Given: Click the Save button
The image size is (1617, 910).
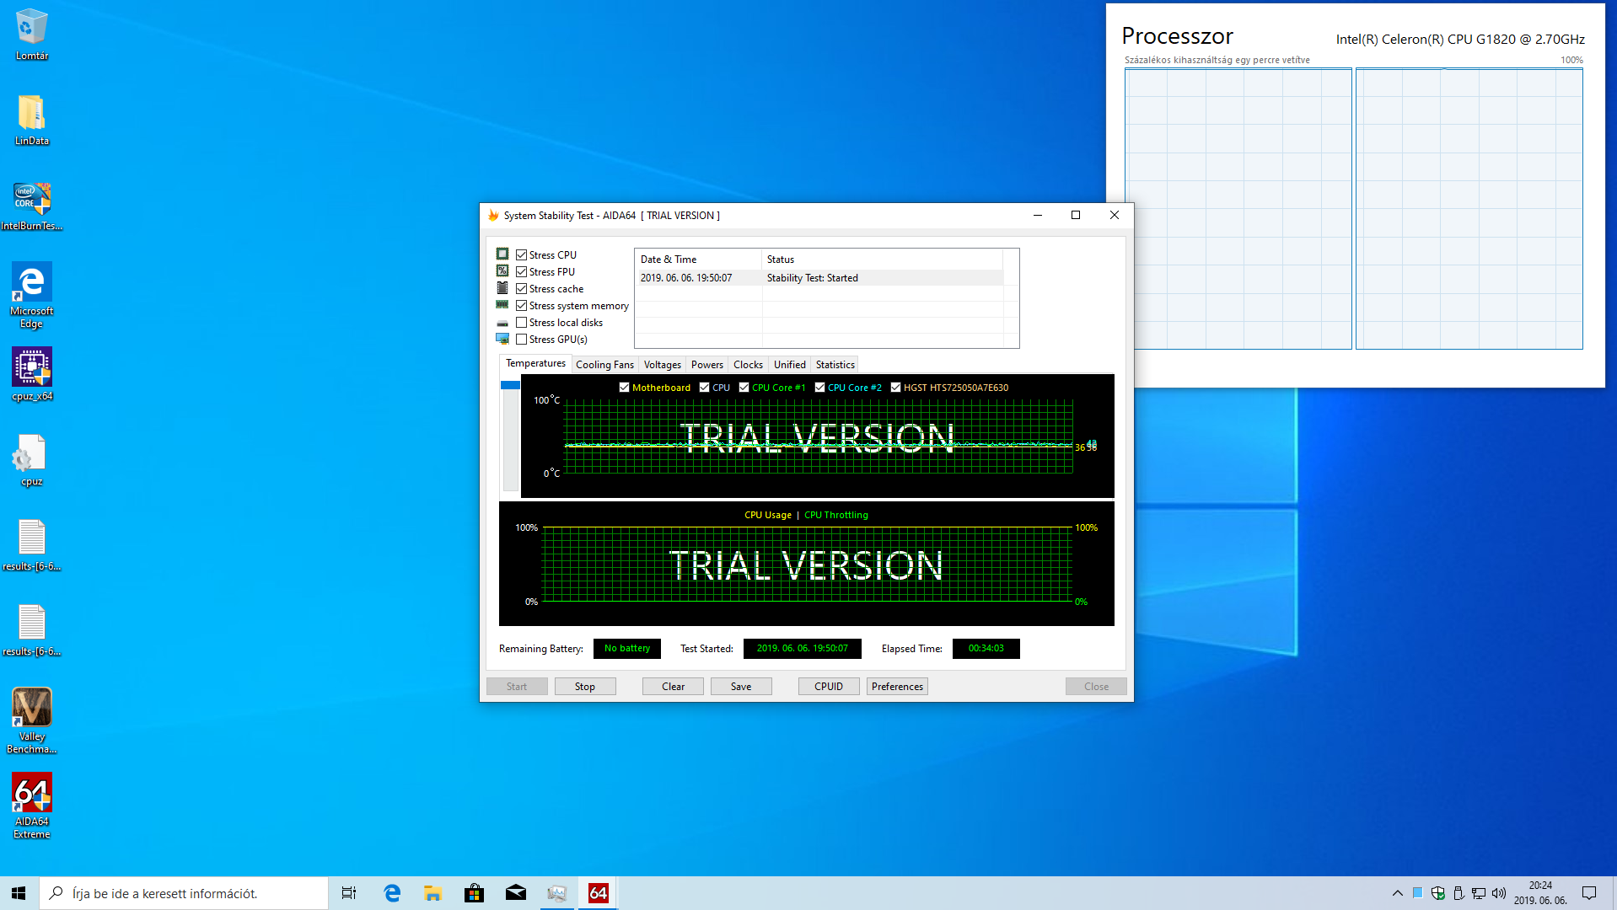Looking at the screenshot, I should (741, 687).
